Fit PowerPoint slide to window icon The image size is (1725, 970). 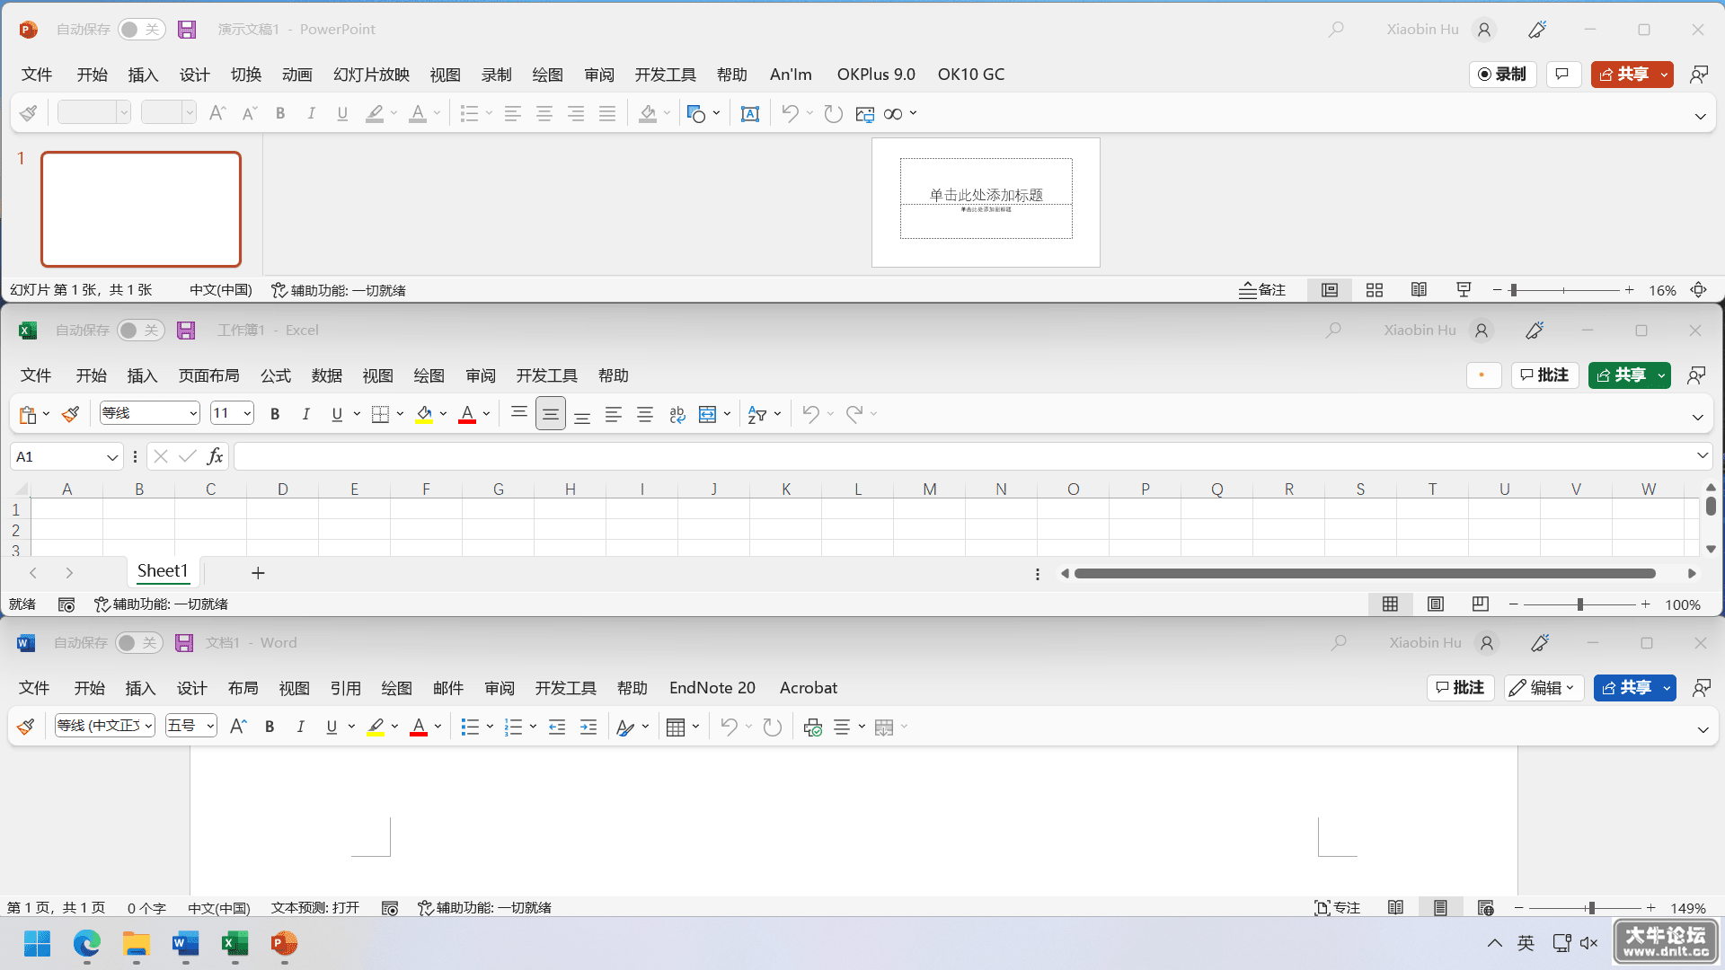click(x=1698, y=290)
